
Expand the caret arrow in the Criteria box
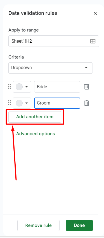pyautogui.click(x=86, y=68)
